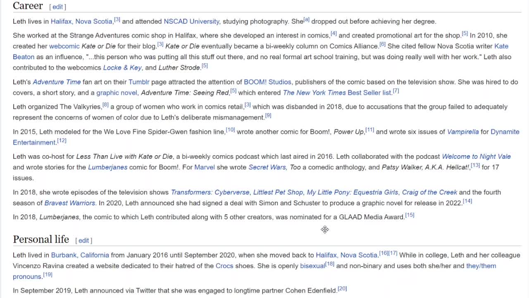The width and height of the screenshot is (529, 298).
Task: Jump to citation [19] after pronouns
Action: coord(48,274)
